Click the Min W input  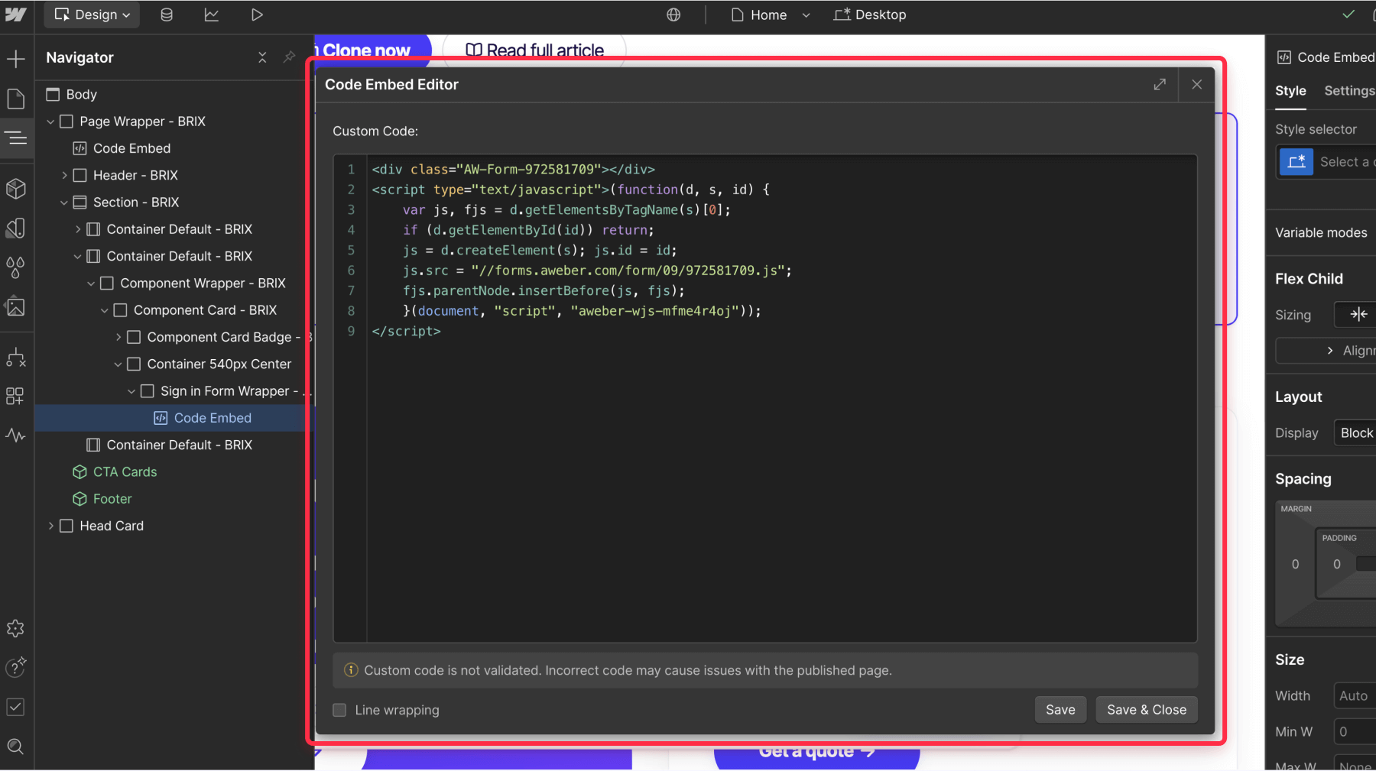(1355, 731)
